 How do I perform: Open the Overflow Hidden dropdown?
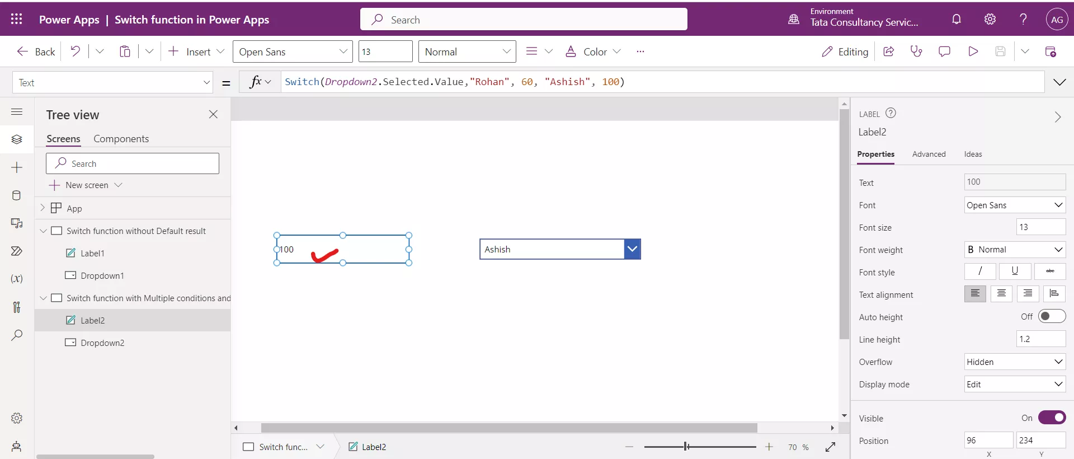(x=1015, y=362)
